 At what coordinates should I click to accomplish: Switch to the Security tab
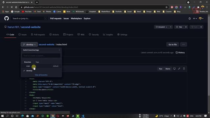tap(94, 34)
